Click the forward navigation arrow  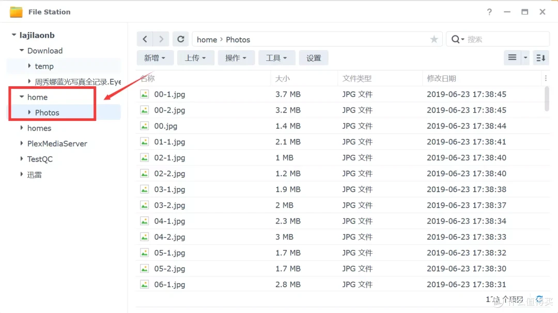pyautogui.click(x=161, y=39)
